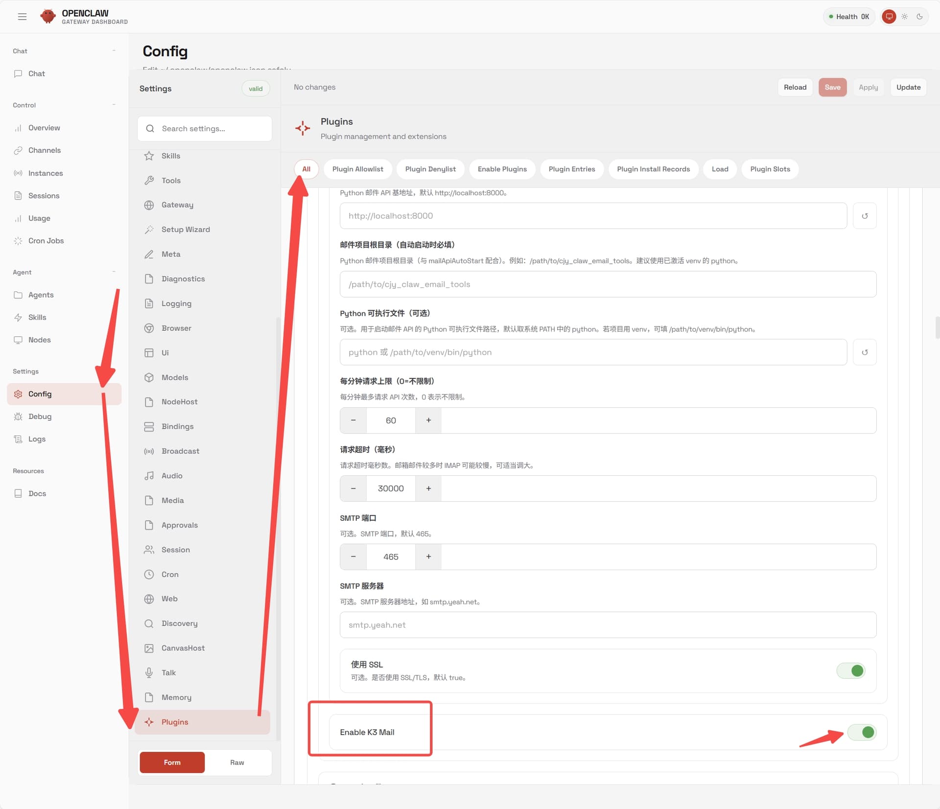The height and width of the screenshot is (809, 940).
Task: Click the hamburger menu icon
Action: [22, 17]
